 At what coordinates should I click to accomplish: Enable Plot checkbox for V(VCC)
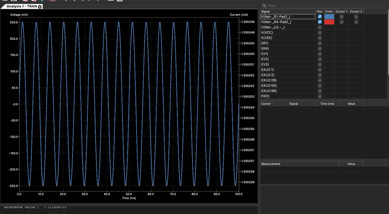[x=320, y=32]
